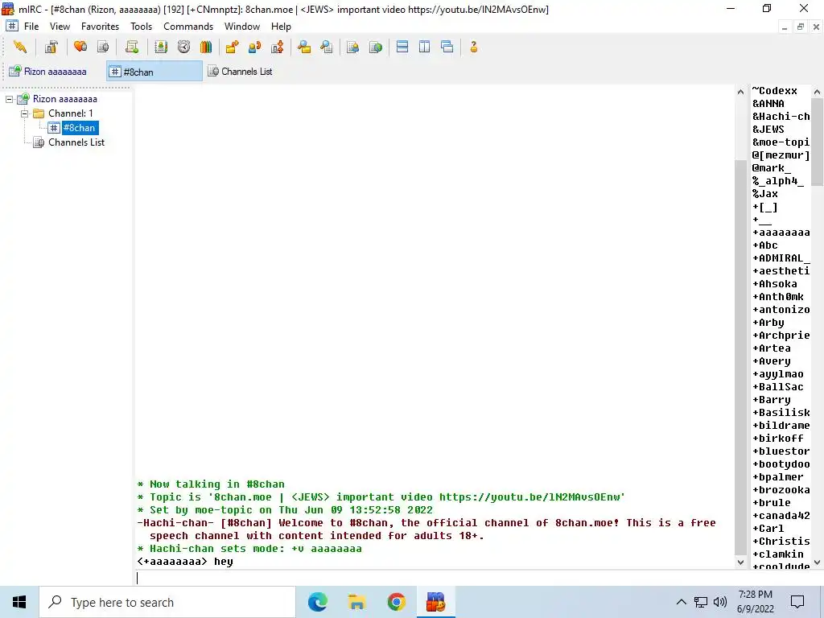
Task: Open the Received Files icon
Action: (x=303, y=47)
